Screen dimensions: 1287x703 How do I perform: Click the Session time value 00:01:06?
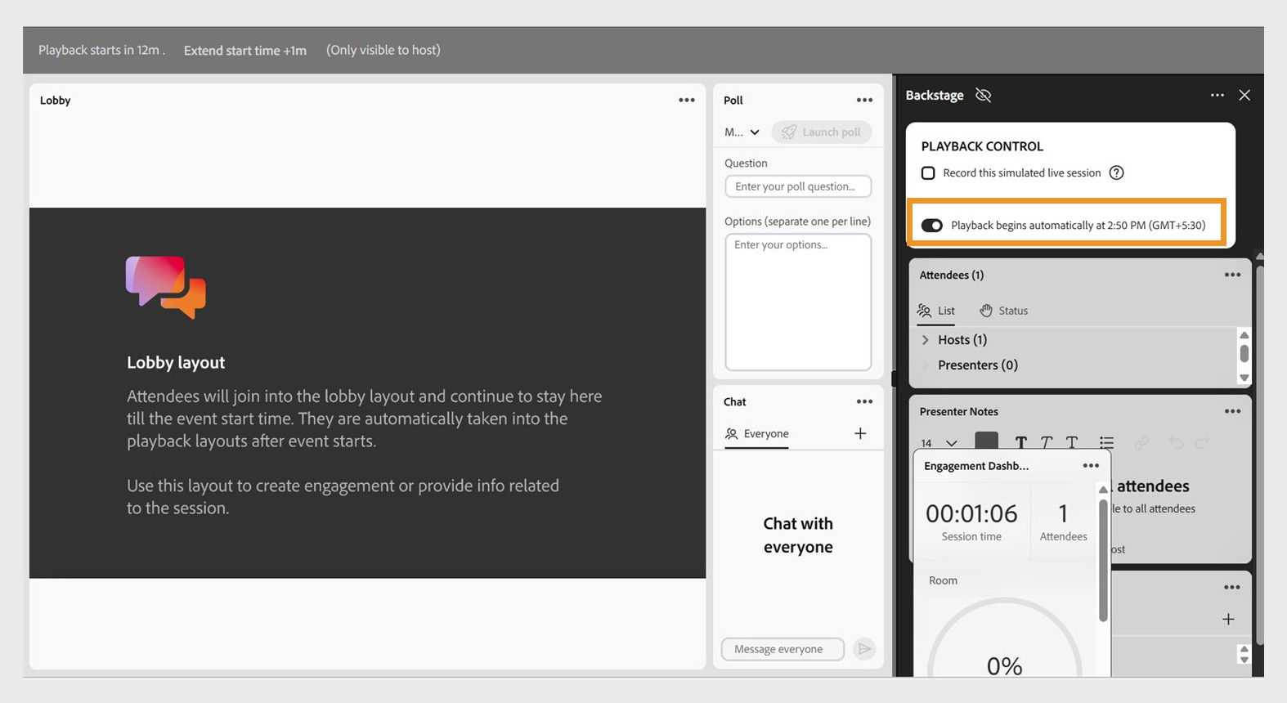pyautogui.click(x=971, y=513)
